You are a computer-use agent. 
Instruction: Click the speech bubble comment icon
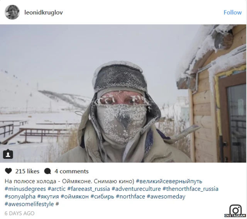(47, 171)
